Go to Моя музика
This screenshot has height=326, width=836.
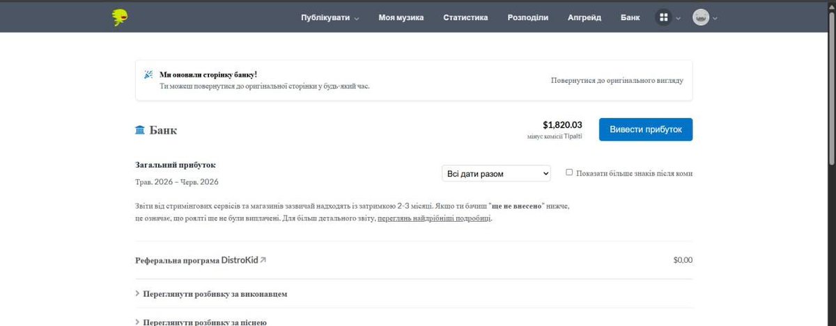[401, 18]
